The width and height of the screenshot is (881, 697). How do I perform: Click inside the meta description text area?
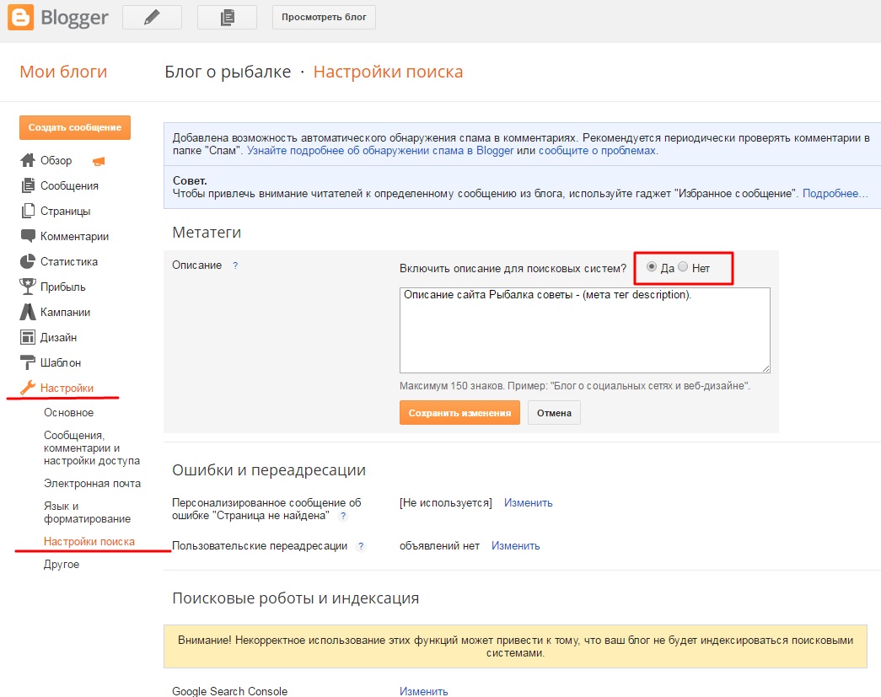pyautogui.click(x=584, y=330)
